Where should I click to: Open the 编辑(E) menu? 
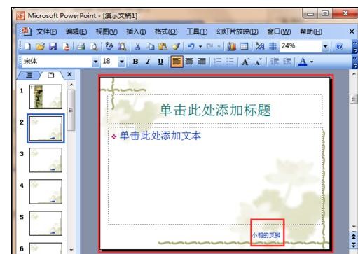[76, 31]
